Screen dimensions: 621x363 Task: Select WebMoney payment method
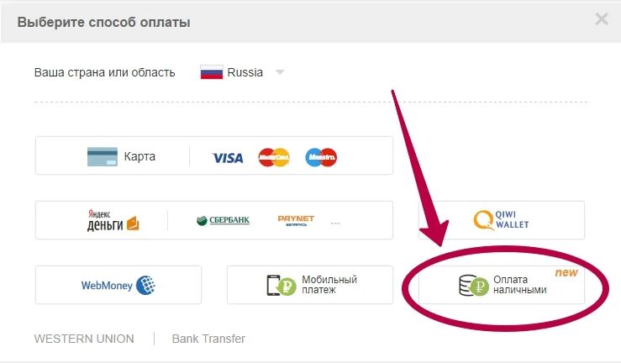pyautogui.click(x=118, y=285)
